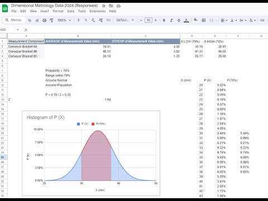Click the blue P (X) legend swatch

78,124
